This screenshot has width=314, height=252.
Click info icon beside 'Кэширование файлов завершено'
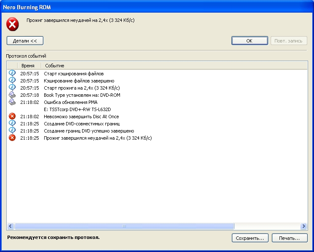12,81
